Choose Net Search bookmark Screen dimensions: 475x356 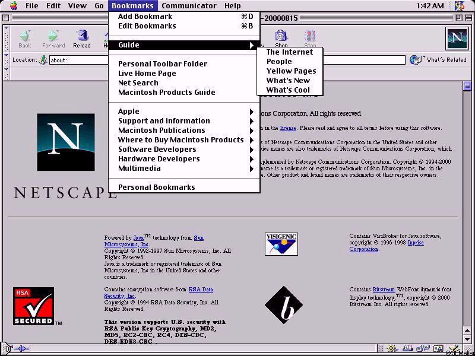click(184, 83)
